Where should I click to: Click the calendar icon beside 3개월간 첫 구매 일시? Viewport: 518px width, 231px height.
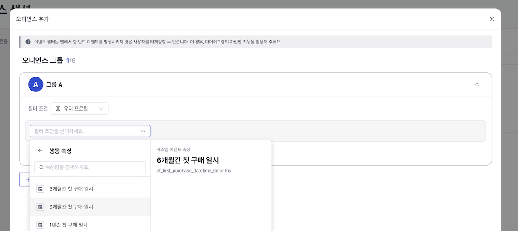coord(40,189)
